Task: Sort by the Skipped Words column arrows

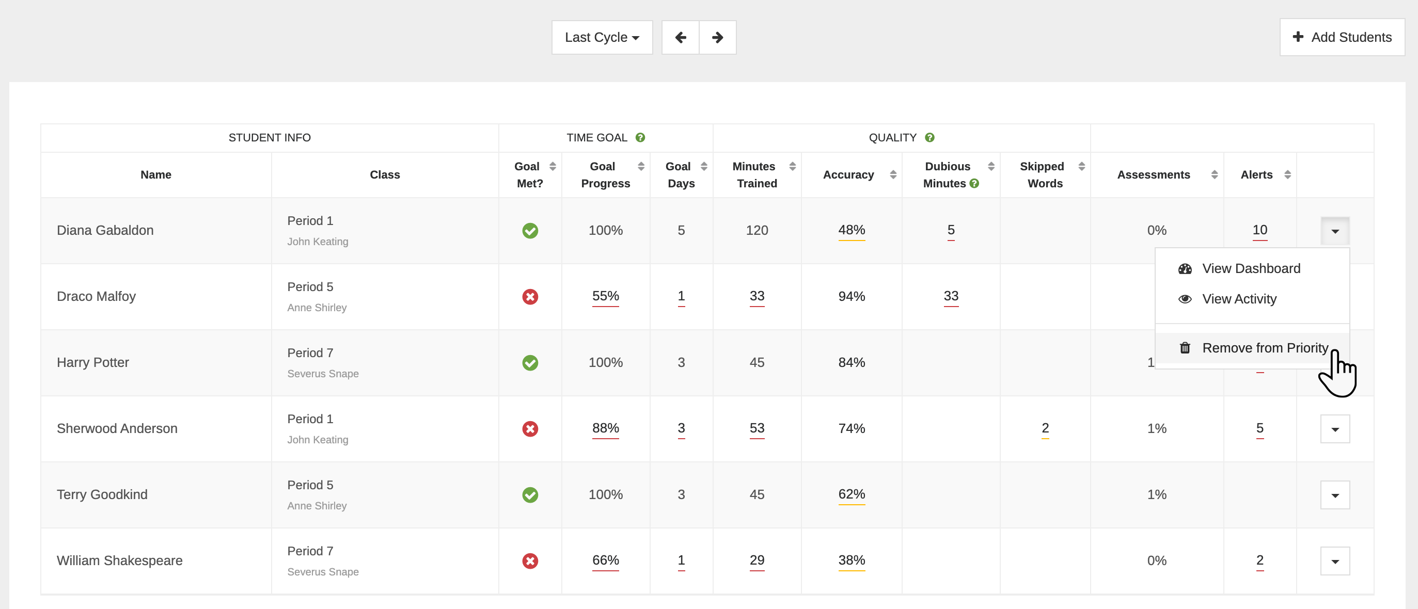Action: 1081,167
